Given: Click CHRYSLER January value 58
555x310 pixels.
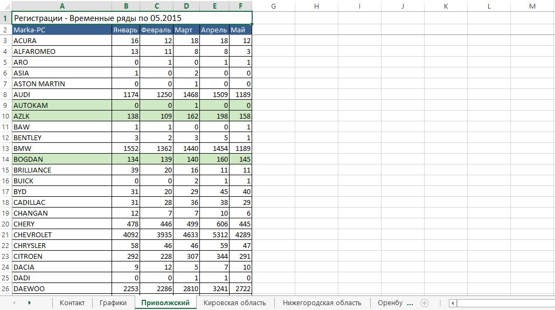Looking at the screenshot, I should click(126, 245).
